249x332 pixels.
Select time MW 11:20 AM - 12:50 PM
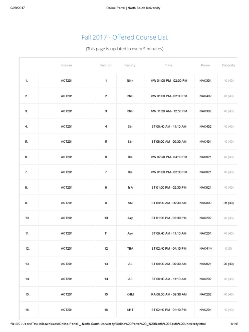[x=169, y=111]
